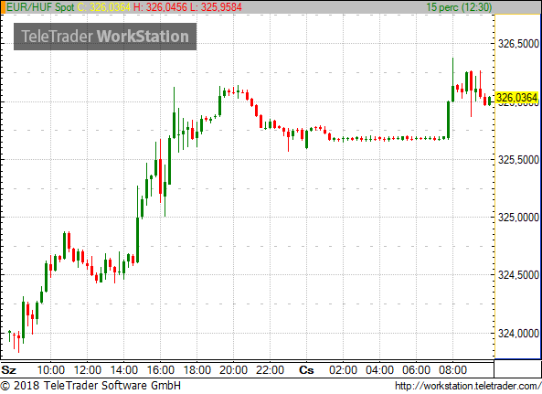Click the 325,5000 price axis label
542x394 pixels.
point(518,160)
